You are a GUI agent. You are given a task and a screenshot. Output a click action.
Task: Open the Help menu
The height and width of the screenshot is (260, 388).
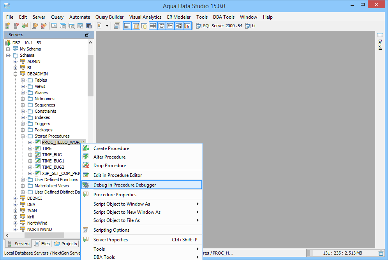[268, 17]
